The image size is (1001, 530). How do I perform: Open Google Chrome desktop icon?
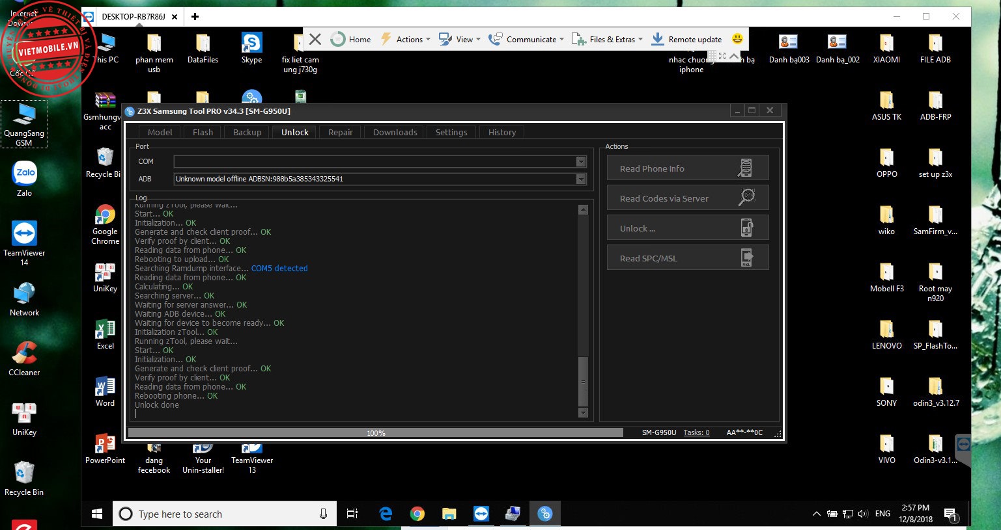click(105, 224)
